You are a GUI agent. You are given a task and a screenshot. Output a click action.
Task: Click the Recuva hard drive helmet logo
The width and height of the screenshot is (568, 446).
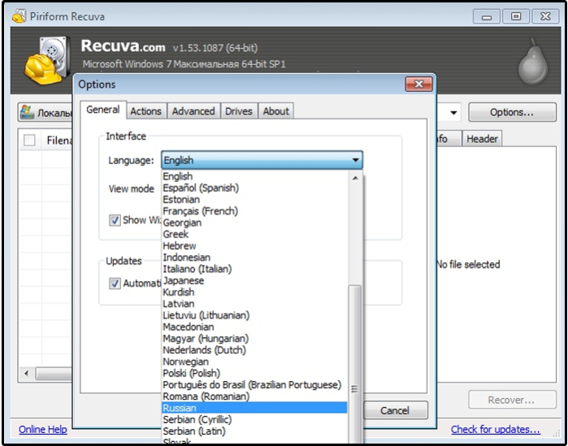tap(47, 60)
